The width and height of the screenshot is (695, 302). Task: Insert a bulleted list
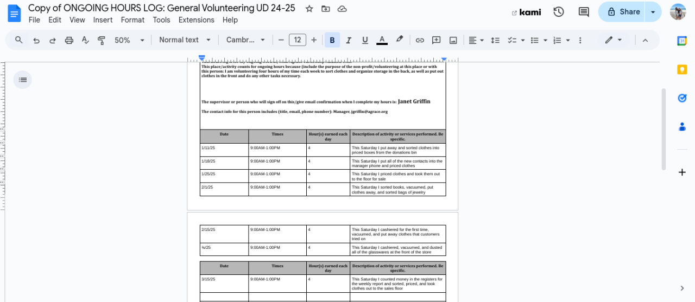click(534, 40)
